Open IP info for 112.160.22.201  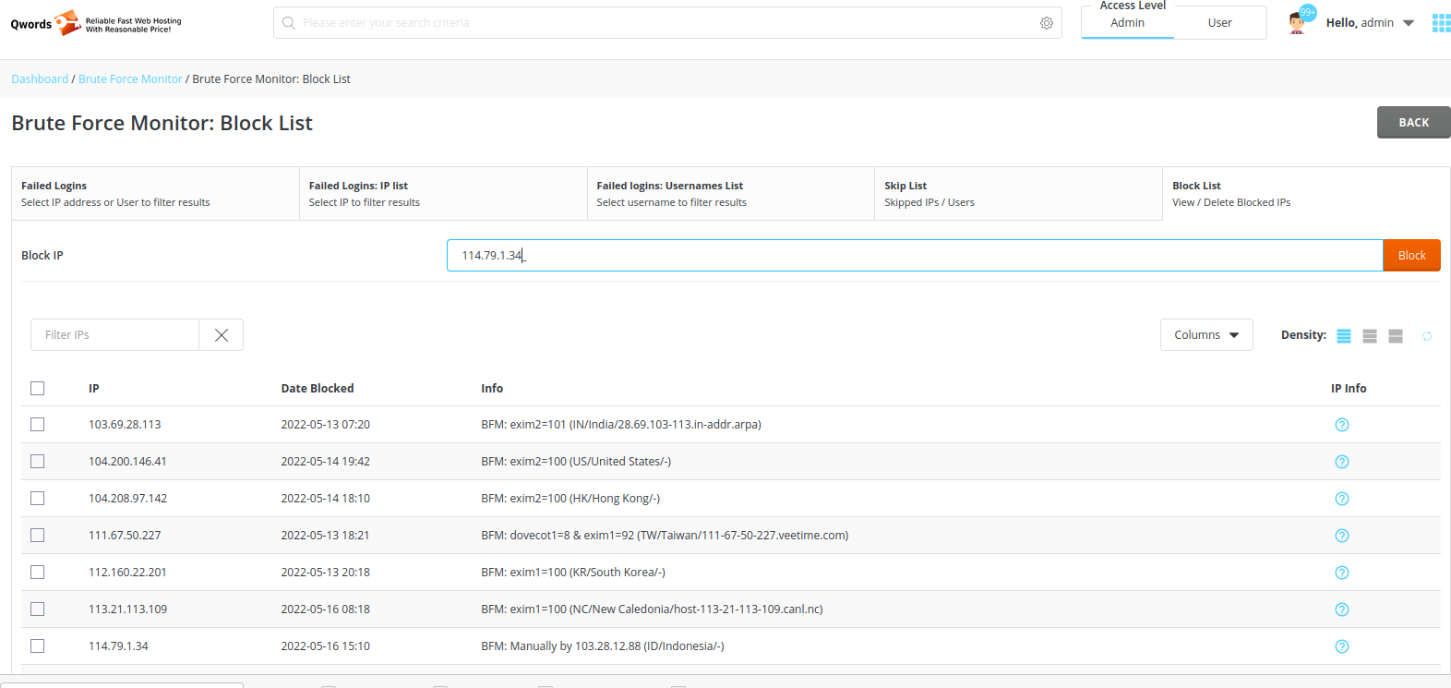click(x=1342, y=573)
